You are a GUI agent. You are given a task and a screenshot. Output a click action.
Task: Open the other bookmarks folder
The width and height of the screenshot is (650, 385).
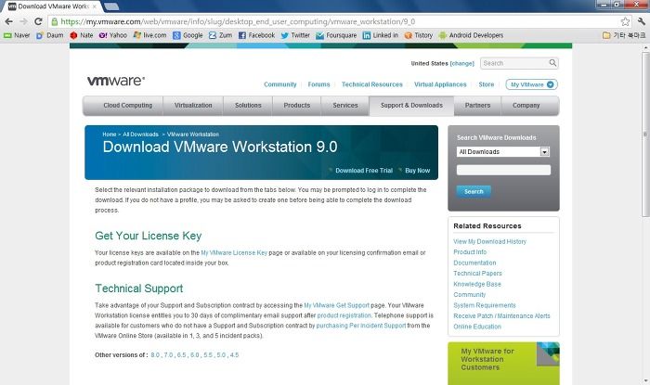[624, 35]
